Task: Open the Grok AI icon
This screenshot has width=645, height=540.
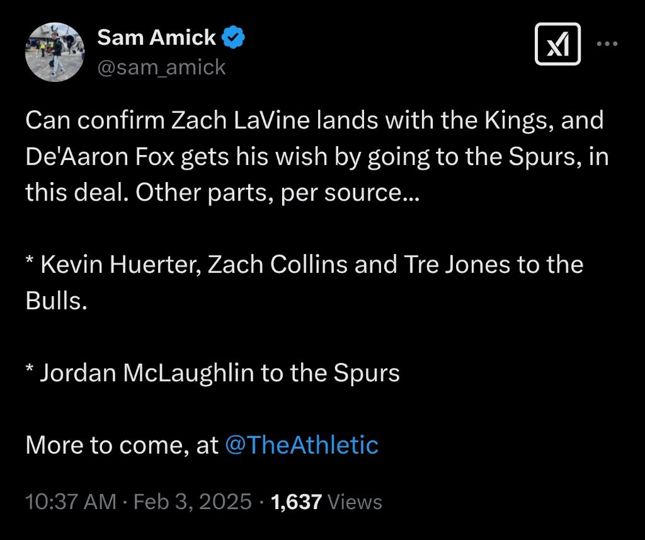Action: click(x=557, y=44)
